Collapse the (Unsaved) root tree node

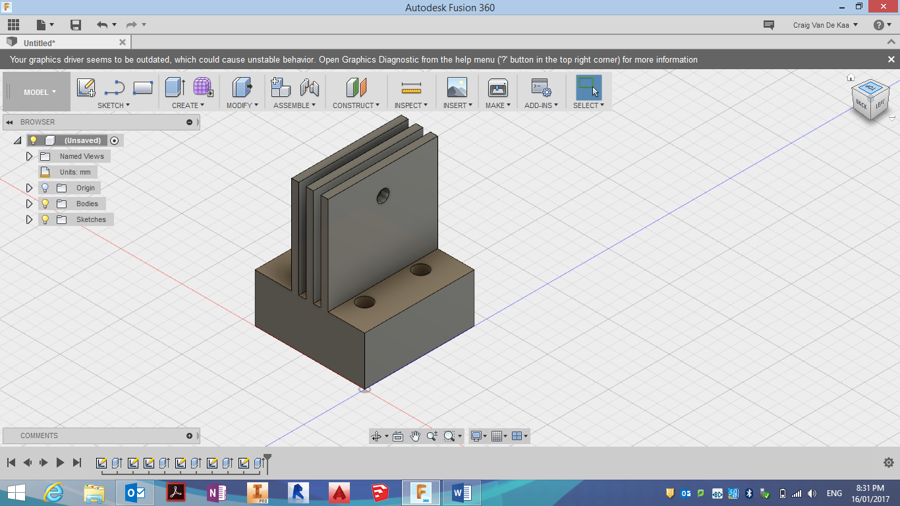tap(17, 140)
